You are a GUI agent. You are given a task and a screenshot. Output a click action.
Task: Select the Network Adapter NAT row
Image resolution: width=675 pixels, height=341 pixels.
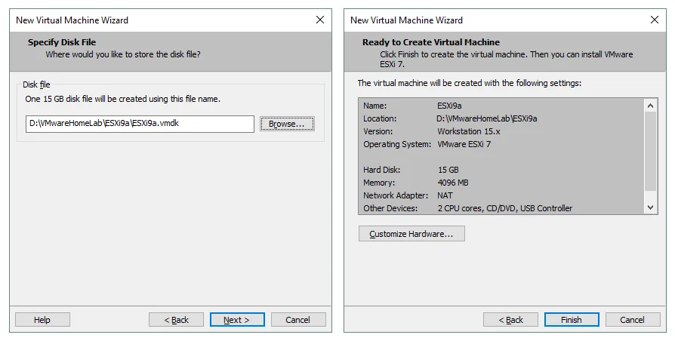coord(501,195)
